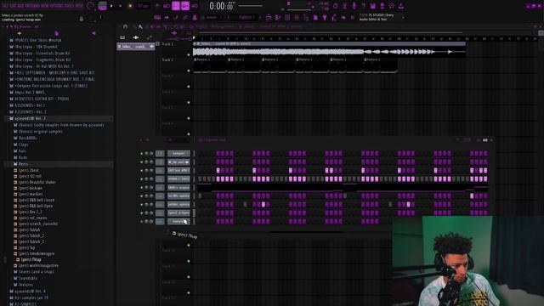Click the transport Record button
This screenshot has height=306, width=544.
coord(130,6)
